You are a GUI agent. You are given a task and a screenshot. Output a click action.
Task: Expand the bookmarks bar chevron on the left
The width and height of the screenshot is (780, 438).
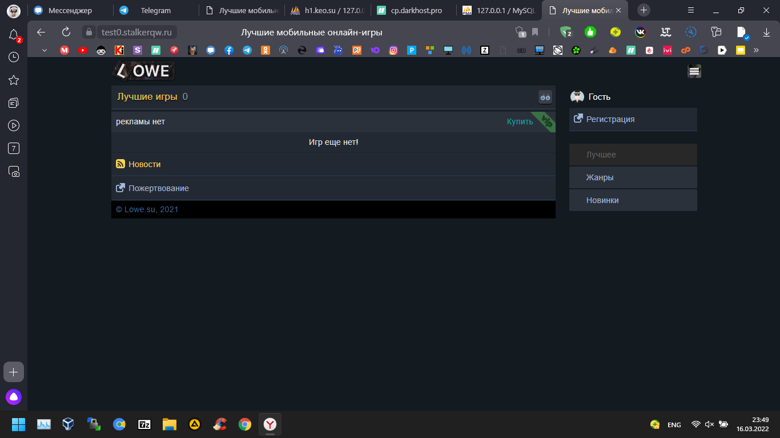point(45,50)
